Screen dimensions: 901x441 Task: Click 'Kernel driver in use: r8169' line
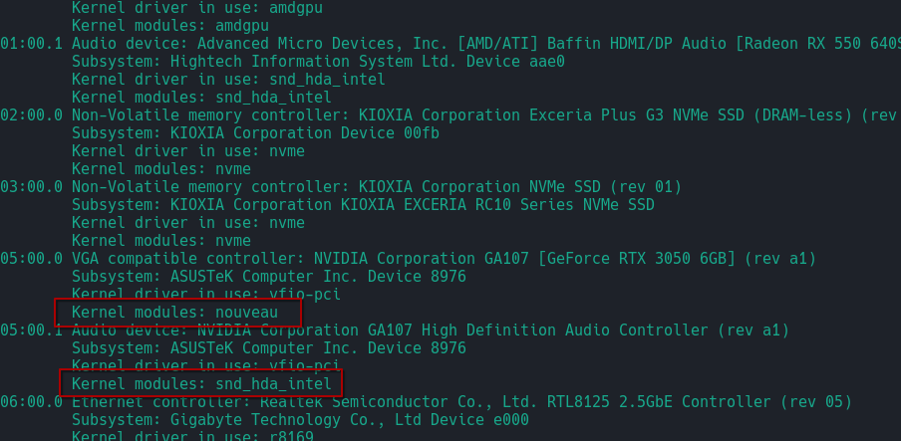tap(192, 436)
